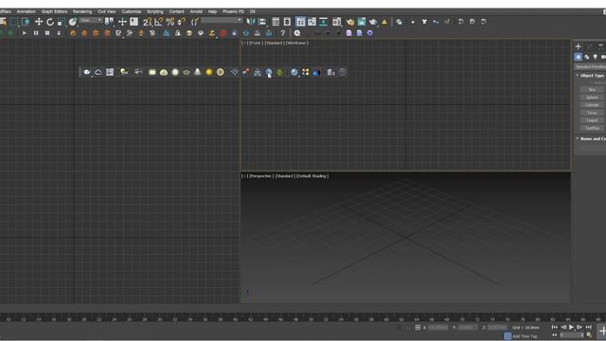The width and height of the screenshot is (606, 341).
Task: Open the [Front] viewport view menu
Action: [x=255, y=43]
